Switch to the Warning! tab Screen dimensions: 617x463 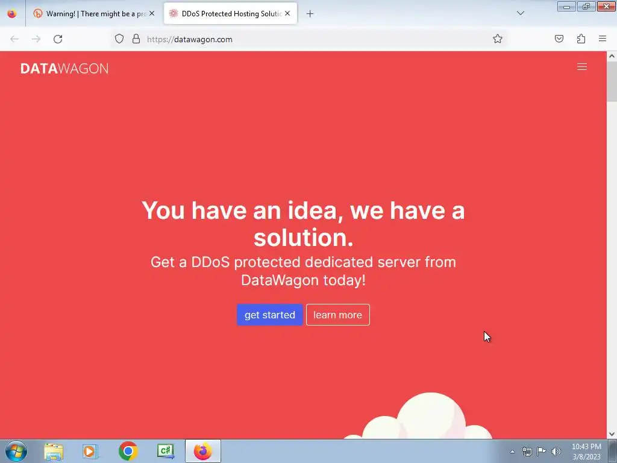pos(94,13)
